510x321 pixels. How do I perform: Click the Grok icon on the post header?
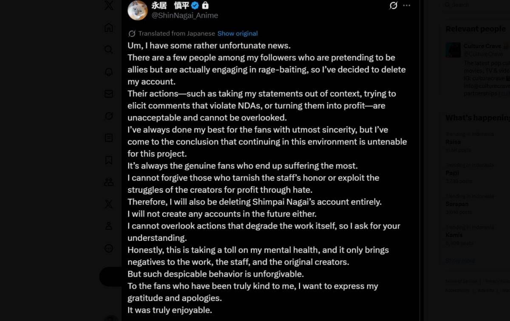(x=394, y=6)
